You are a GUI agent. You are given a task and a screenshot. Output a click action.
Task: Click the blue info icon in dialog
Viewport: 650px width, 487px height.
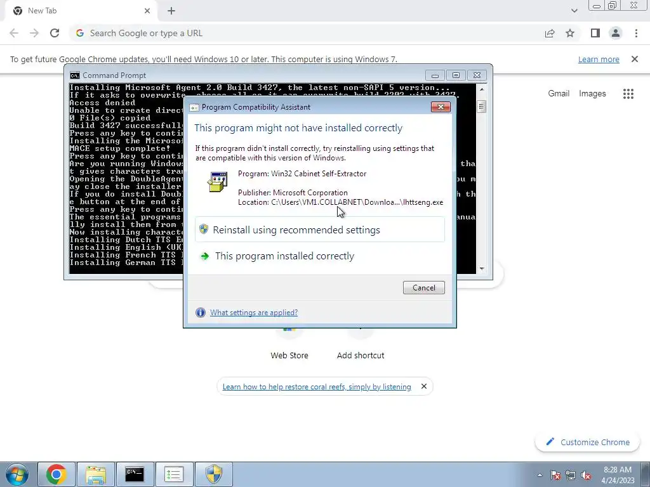[x=201, y=313]
